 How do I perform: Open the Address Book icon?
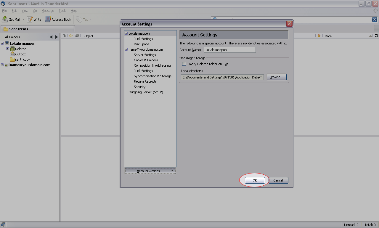coord(48,19)
